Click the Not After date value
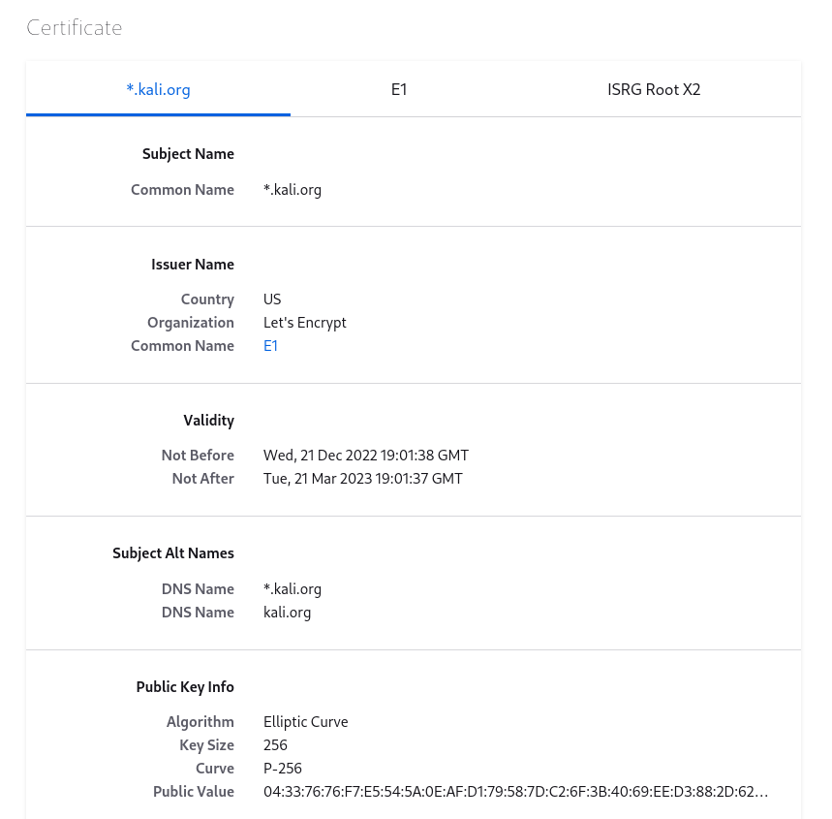The width and height of the screenshot is (832, 819). pyautogui.click(x=363, y=479)
